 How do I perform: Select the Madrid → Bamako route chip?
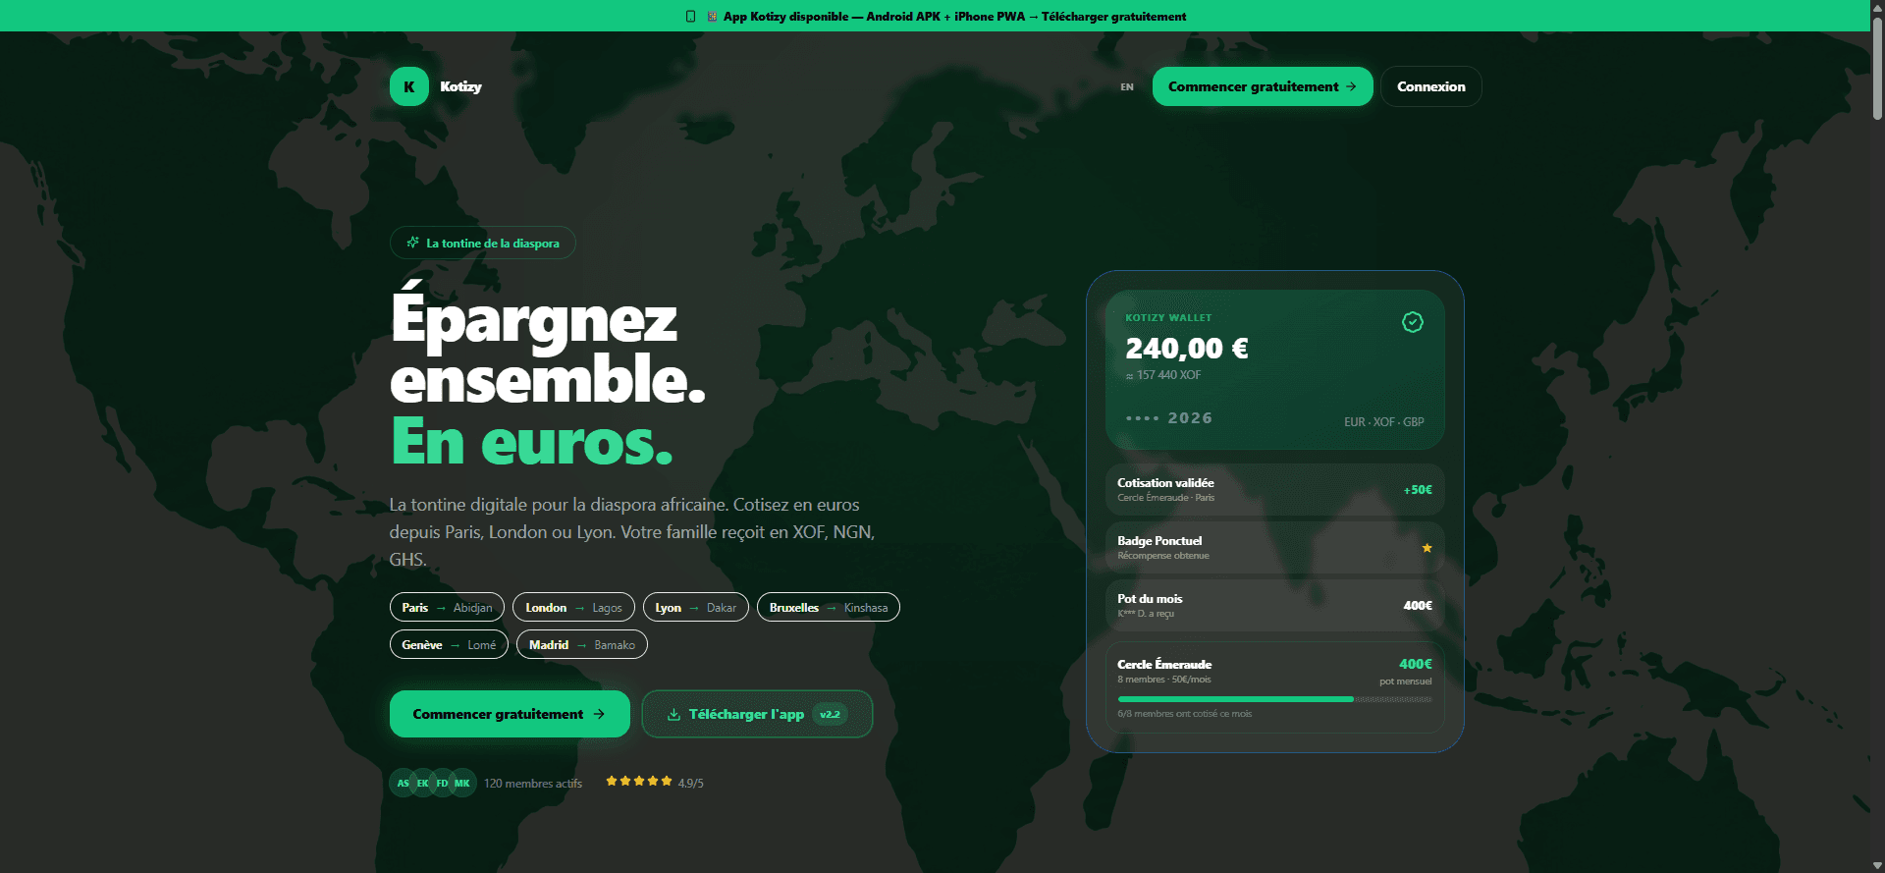pos(582,644)
